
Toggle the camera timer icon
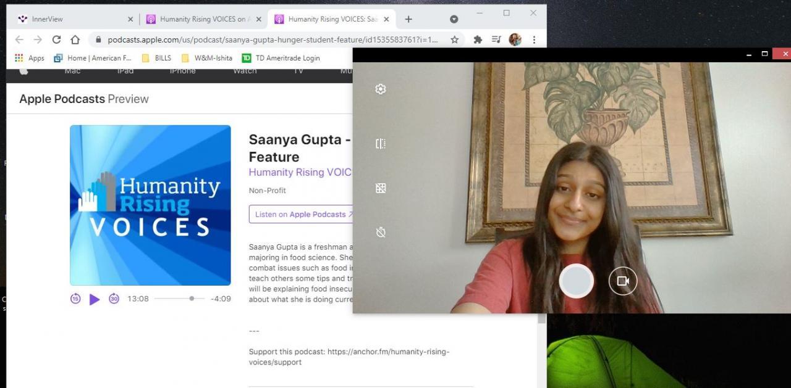coord(381,232)
